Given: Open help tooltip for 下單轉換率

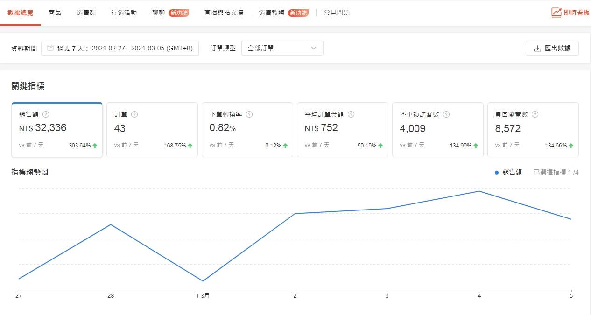Looking at the screenshot, I should tap(249, 114).
